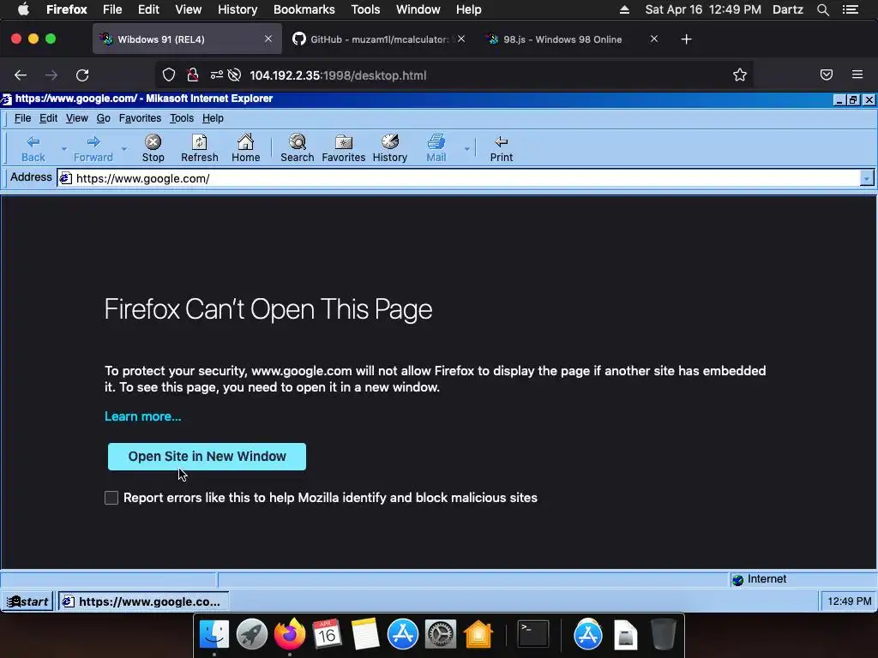
Task: Click the Print toolbar icon
Action: 501,148
